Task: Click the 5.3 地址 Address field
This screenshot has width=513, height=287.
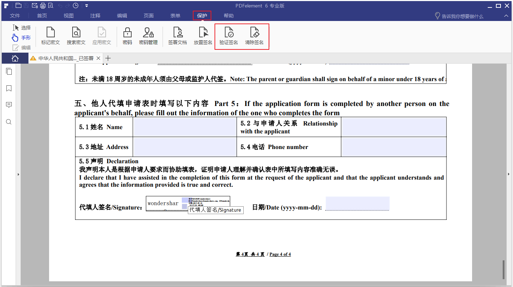Action: pyautogui.click(x=185, y=147)
